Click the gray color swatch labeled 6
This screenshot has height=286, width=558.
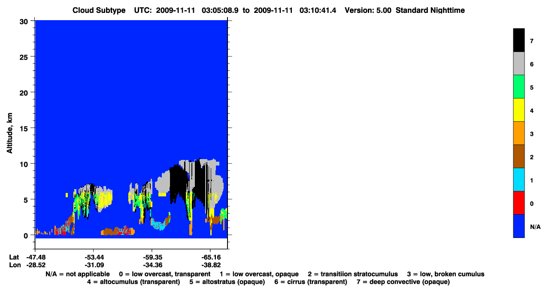(x=519, y=63)
